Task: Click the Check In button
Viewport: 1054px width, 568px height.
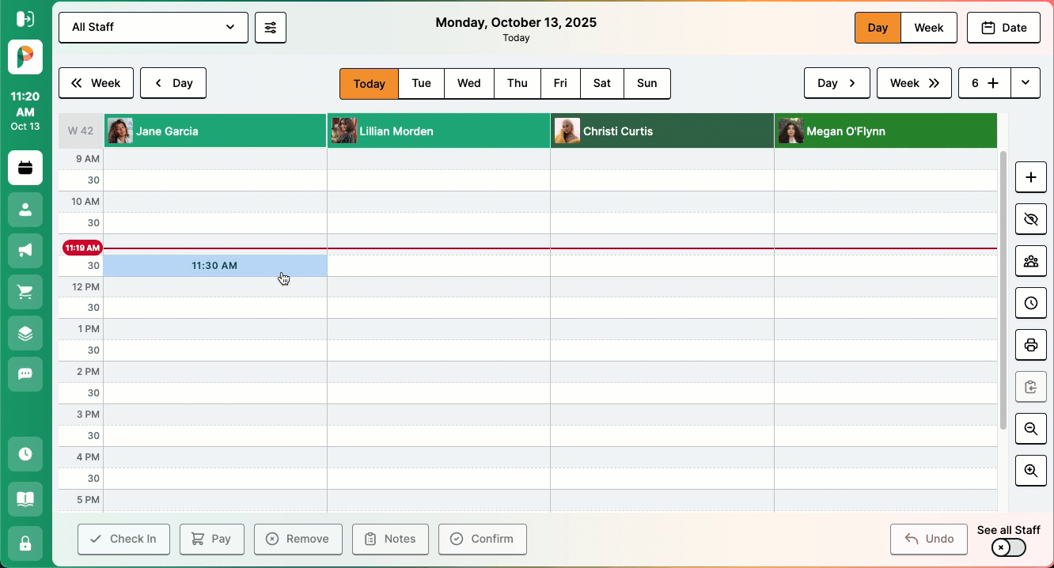Action: tap(123, 540)
